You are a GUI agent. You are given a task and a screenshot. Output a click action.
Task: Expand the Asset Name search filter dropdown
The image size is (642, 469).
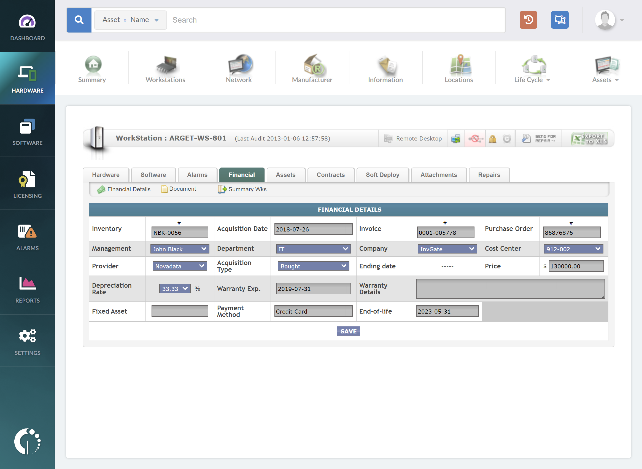click(x=131, y=20)
